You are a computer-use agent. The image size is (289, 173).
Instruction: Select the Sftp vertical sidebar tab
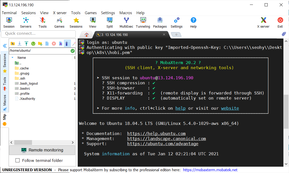[5, 120]
